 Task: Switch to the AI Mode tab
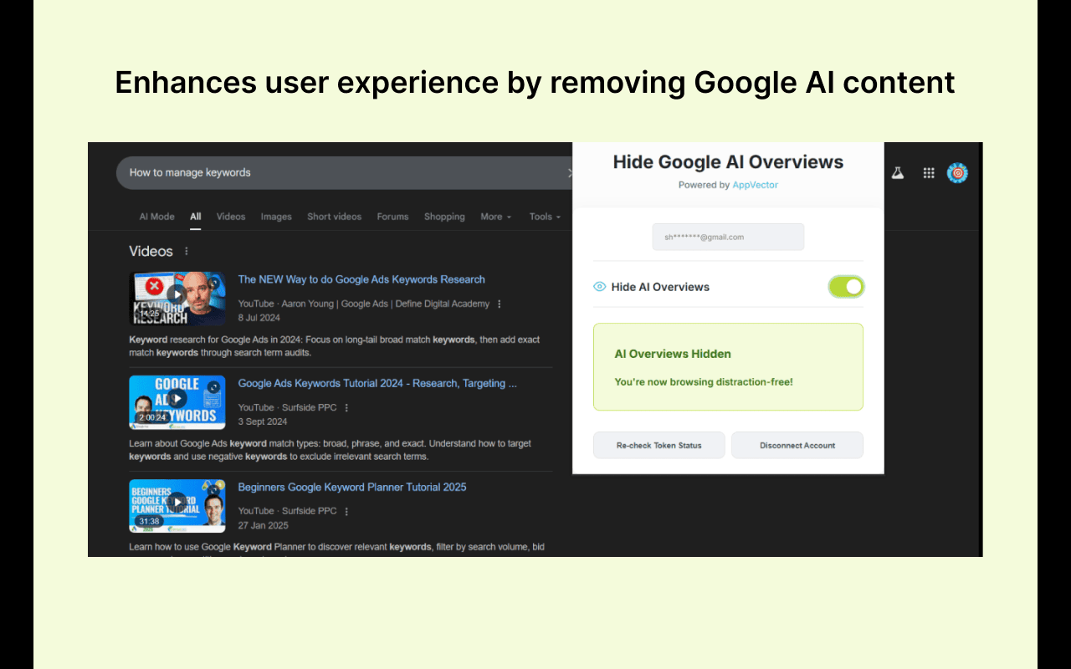[156, 217]
